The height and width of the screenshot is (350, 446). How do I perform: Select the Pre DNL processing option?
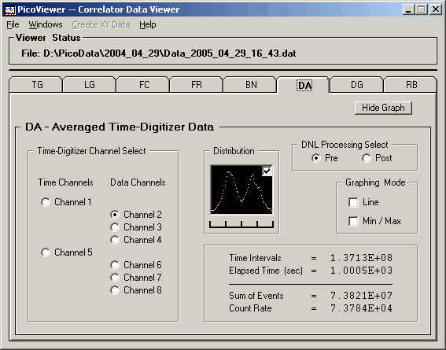[316, 158]
